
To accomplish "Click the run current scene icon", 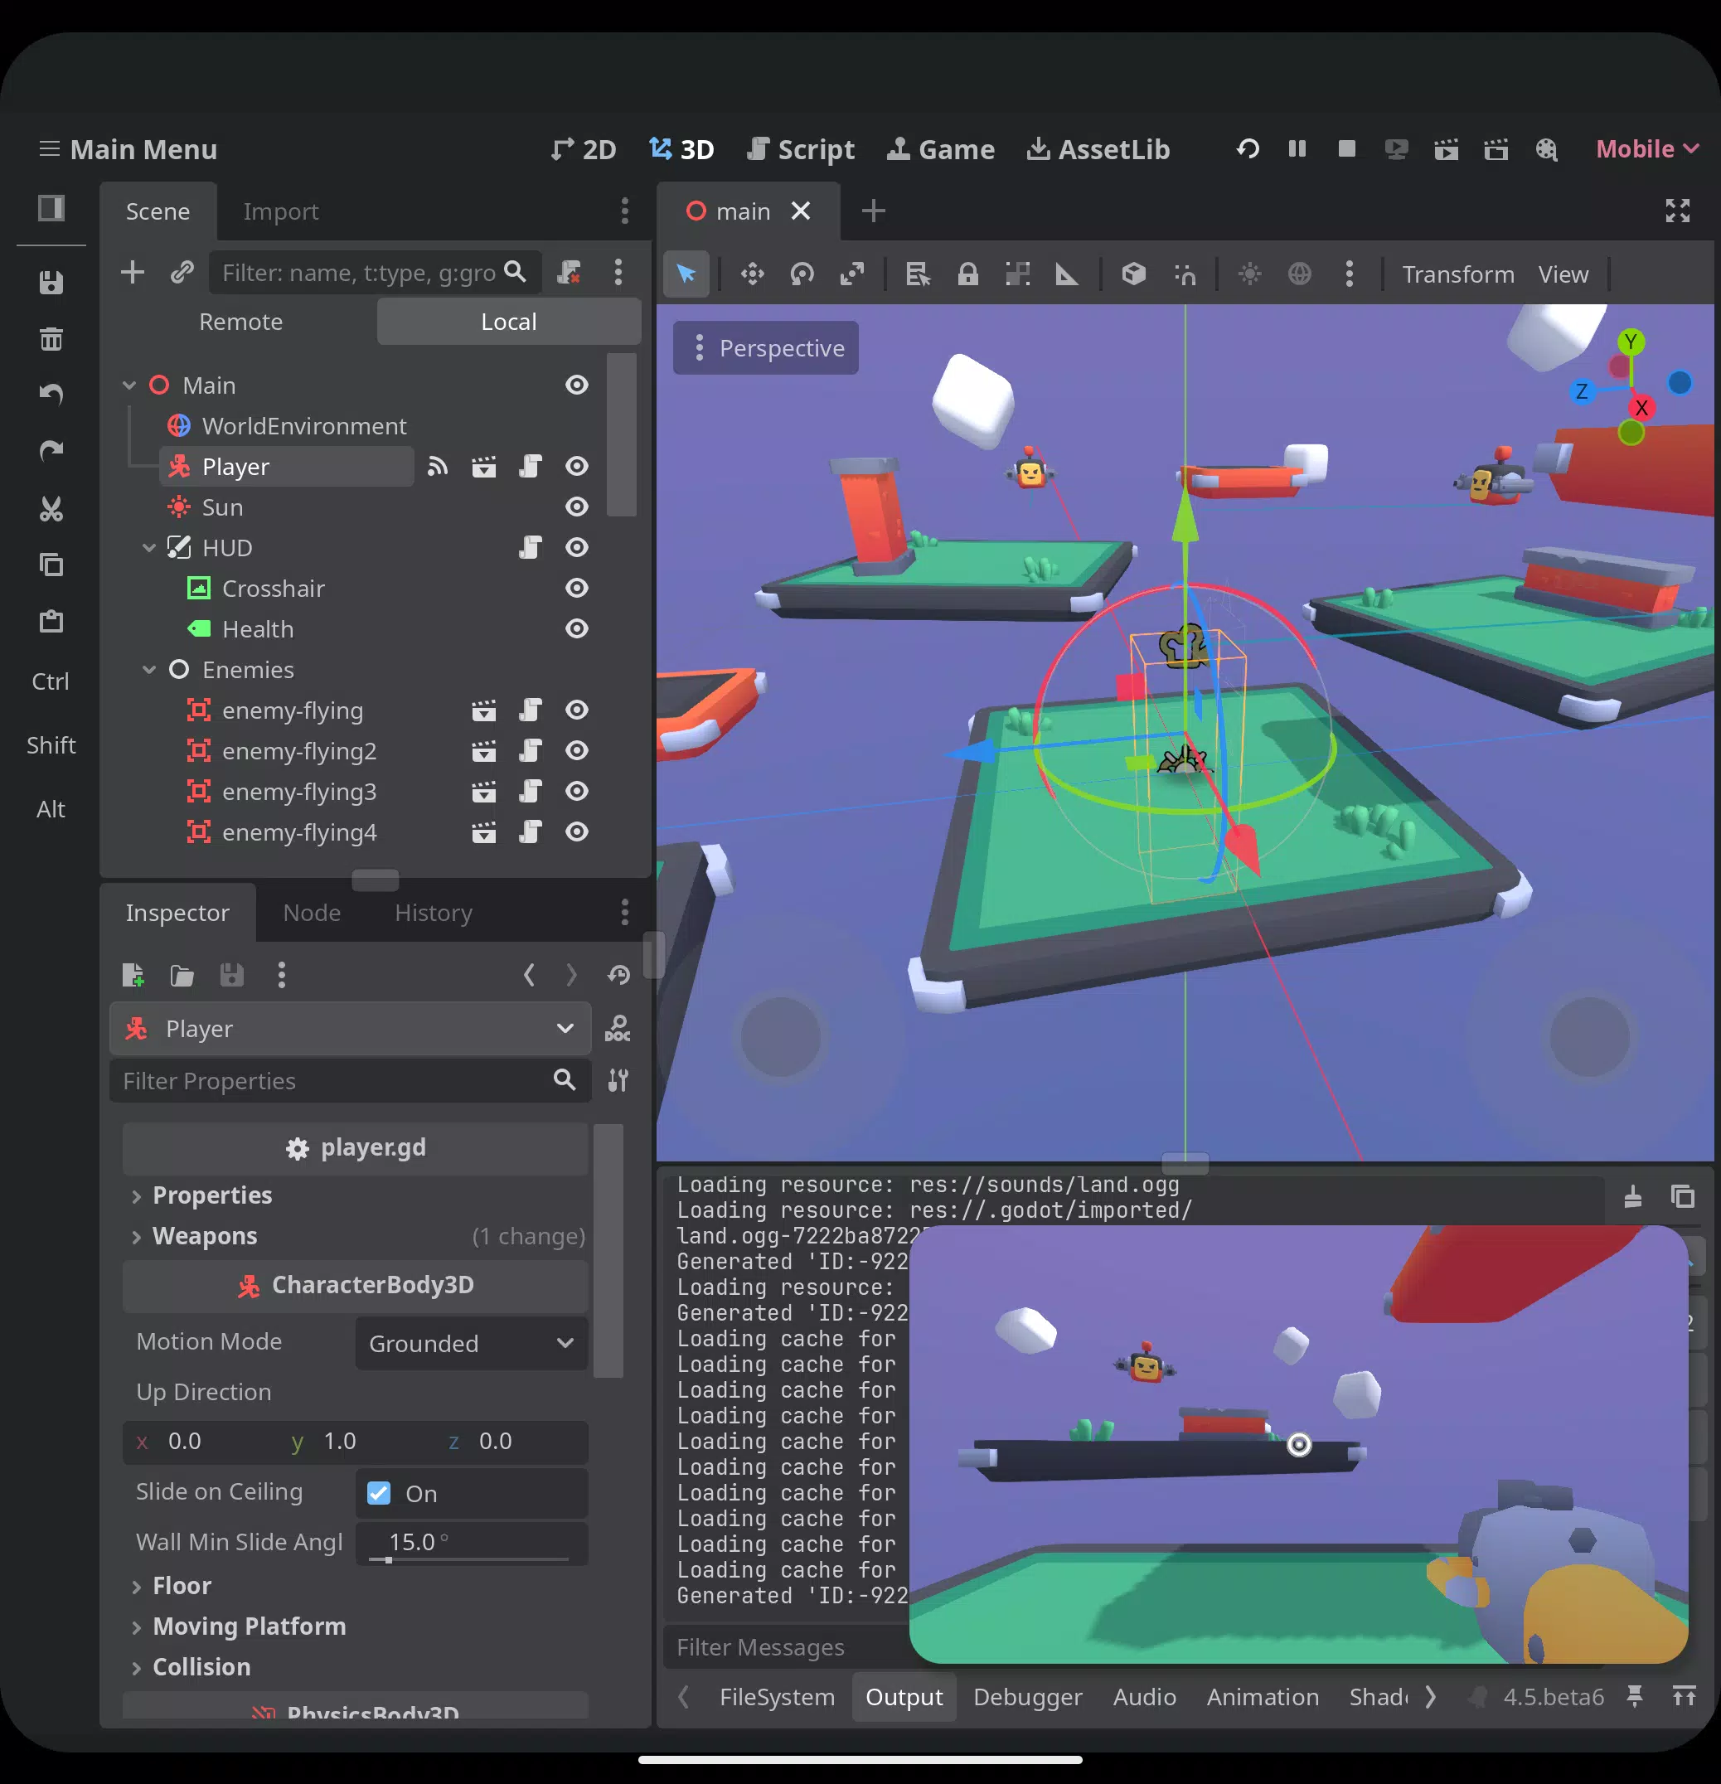I will point(1446,148).
